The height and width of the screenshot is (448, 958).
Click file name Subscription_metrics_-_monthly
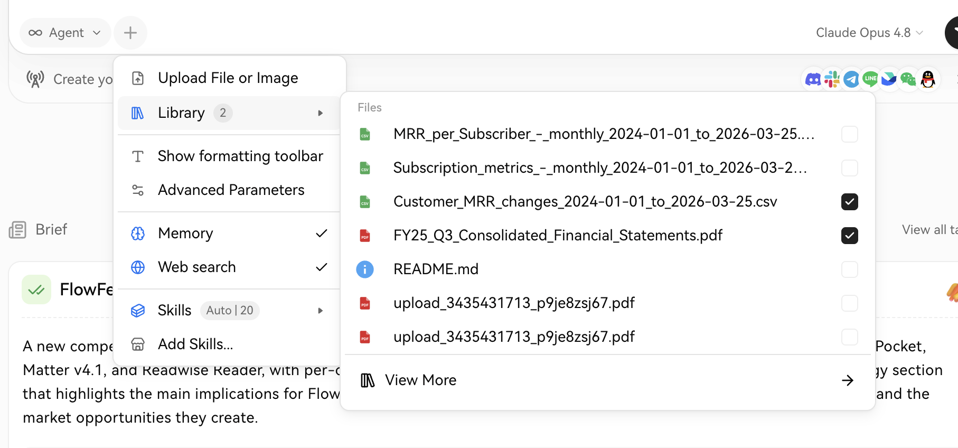(600, 168)
